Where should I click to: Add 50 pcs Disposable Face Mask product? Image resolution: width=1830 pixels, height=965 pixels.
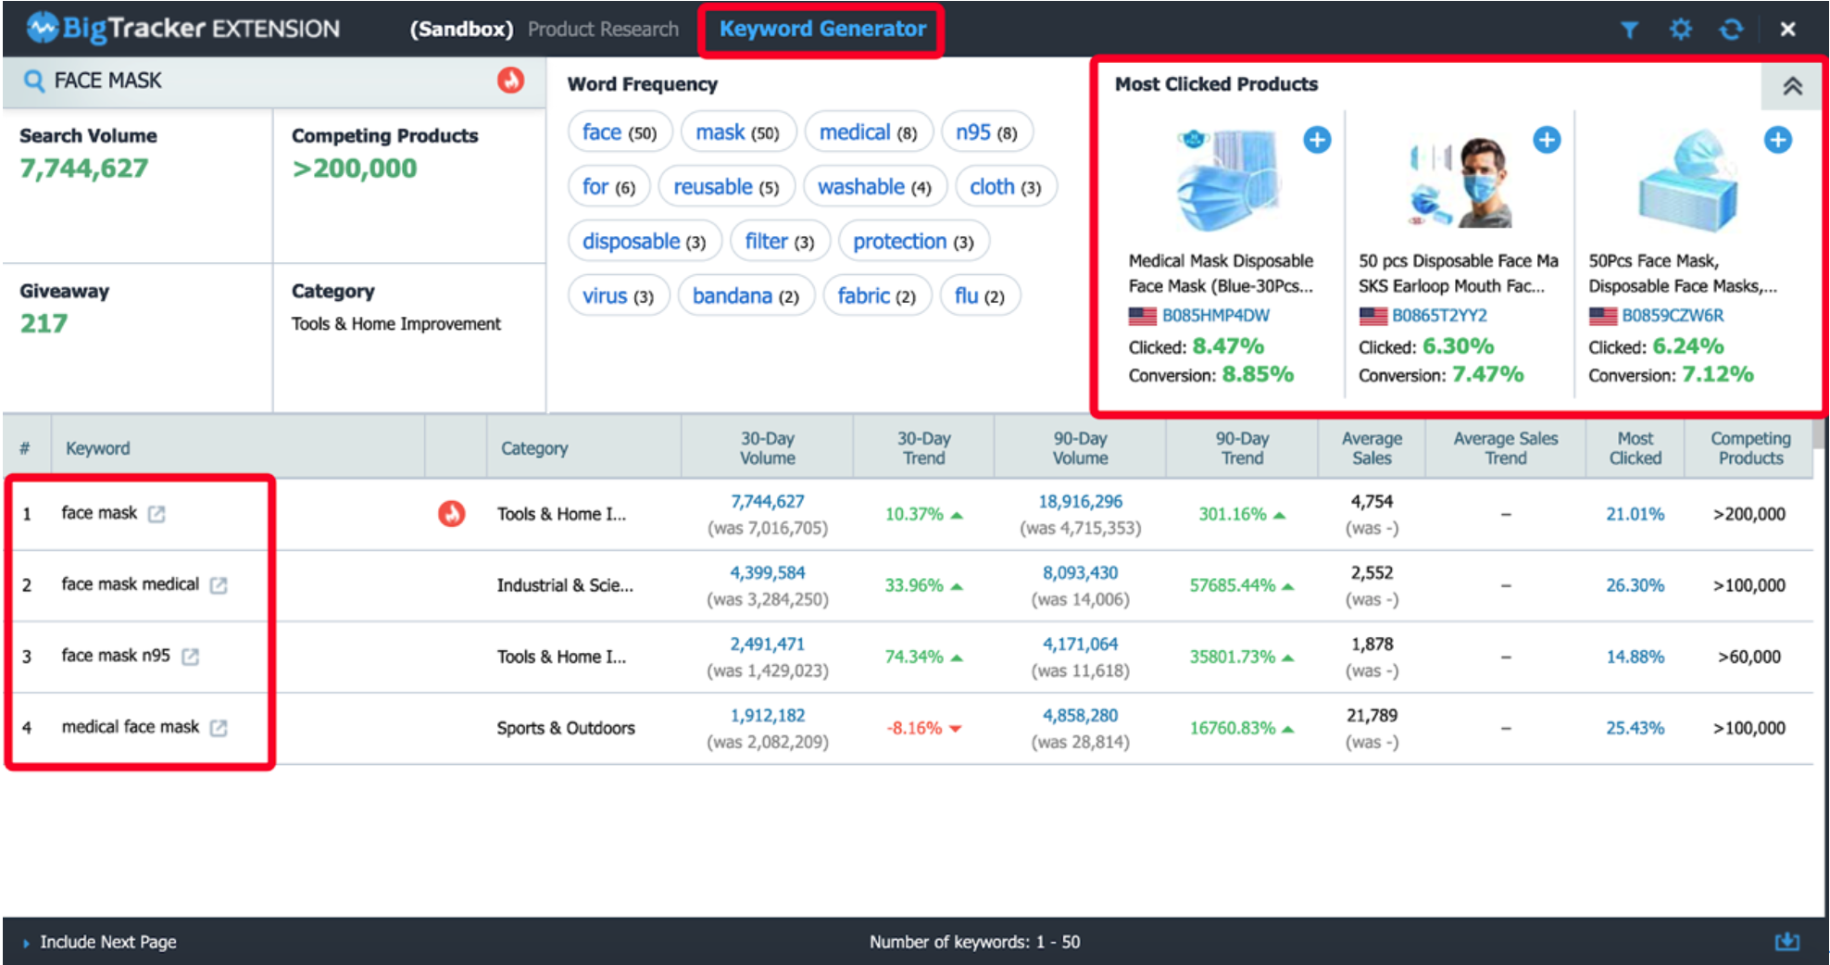[1547, 140]
